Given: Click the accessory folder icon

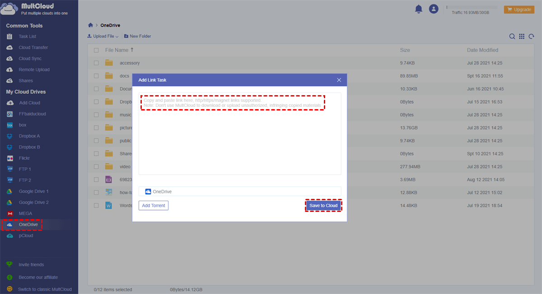Looking at the screenshot, I should (x=108, y=63).
